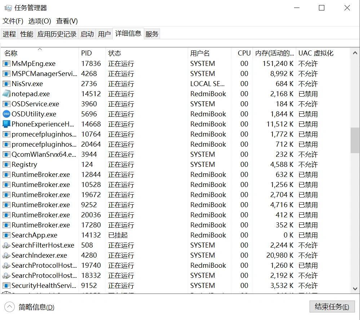Click the PhoneExperienceHost process icon
Viewport: 360px width, 320px height.
6,124
